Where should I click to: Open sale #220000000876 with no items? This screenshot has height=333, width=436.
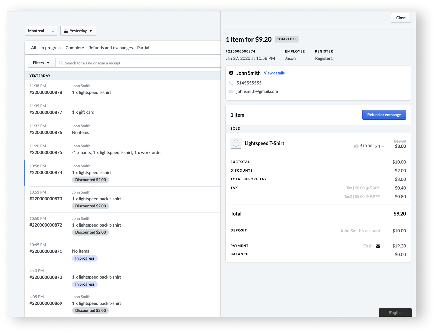pyautogui.click(x=123, y=130)
